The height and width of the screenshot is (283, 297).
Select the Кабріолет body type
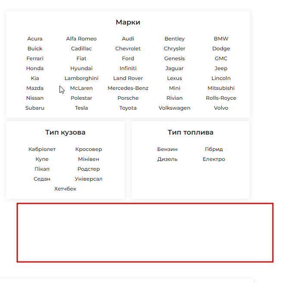42,149
